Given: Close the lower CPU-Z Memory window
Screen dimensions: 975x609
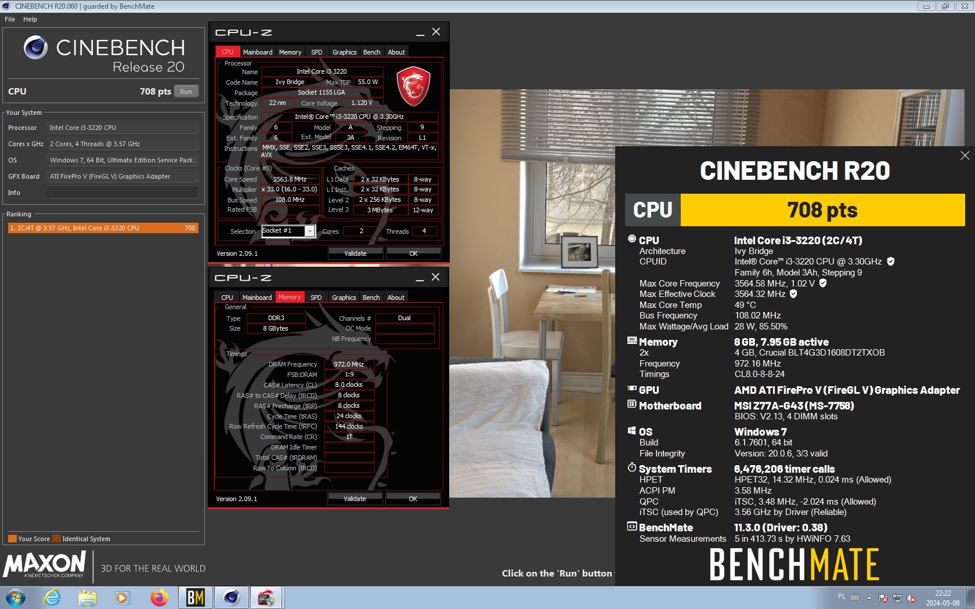Looking at the screenshot, I should tap(435, 277).
